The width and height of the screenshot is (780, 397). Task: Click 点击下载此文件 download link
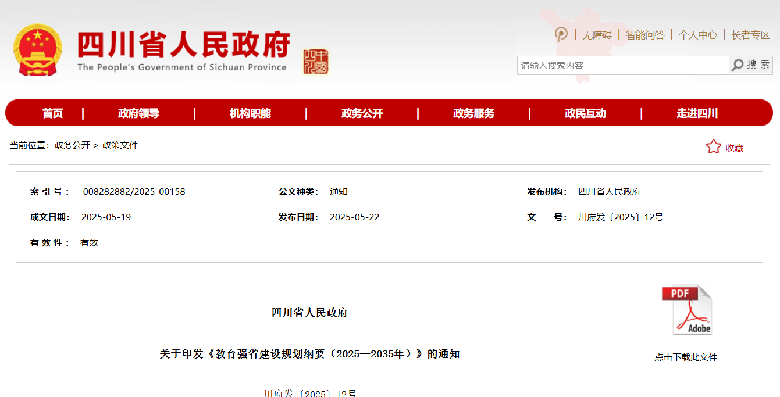686,357
